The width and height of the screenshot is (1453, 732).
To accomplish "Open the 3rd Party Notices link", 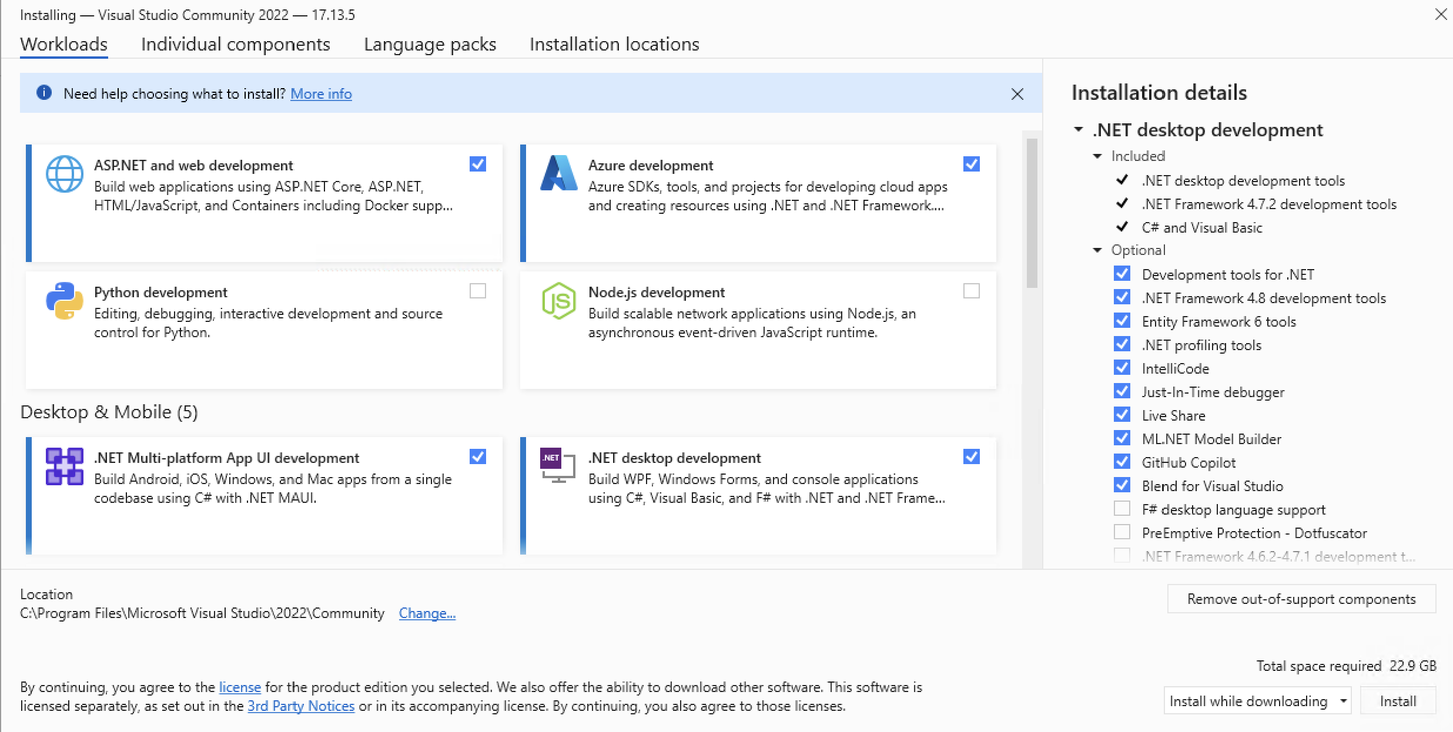I will pyautogui.click(x=301, y=706).
